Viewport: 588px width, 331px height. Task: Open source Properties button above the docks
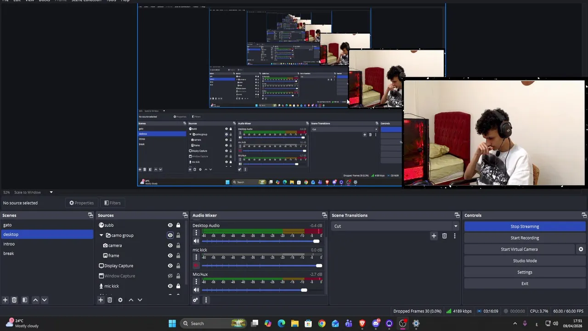[x=81, y=203]
